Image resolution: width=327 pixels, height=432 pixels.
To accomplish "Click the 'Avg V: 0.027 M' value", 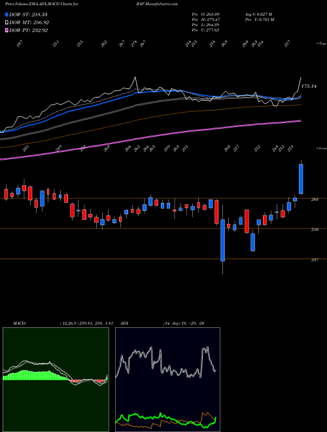I will coord(259,14).
